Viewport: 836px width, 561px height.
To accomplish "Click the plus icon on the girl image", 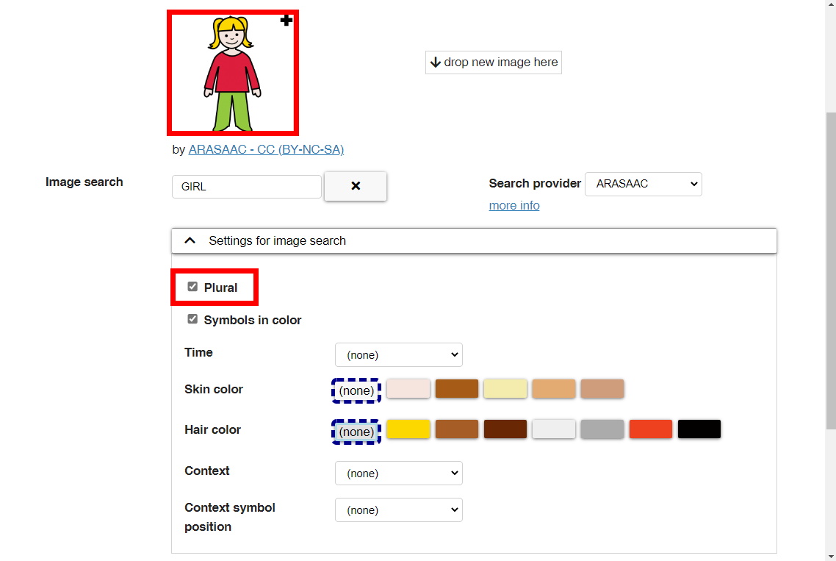I will (x=287, y=21).
